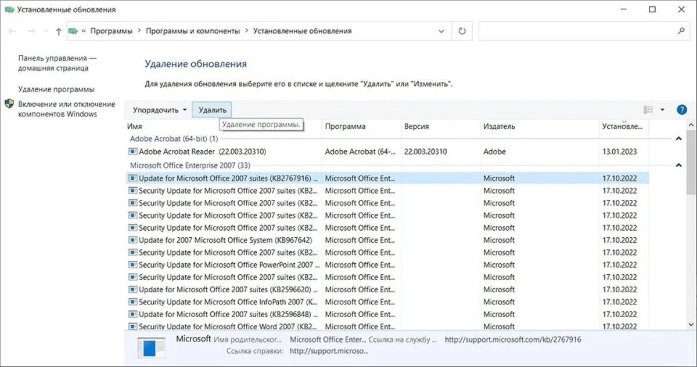This screenshot has height=367, width=697.
Task: Click '22.003.20310' version cell
Action: point(425,152)
